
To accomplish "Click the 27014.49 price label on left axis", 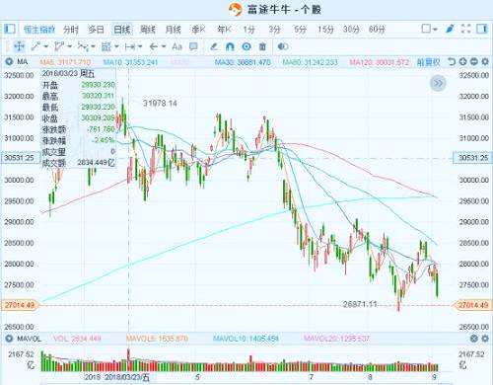I will tap(20, 305).
